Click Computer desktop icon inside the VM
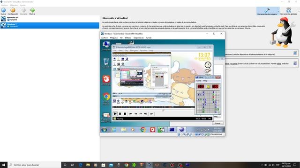Screen dimensions: 300x168 click(106, 46)
